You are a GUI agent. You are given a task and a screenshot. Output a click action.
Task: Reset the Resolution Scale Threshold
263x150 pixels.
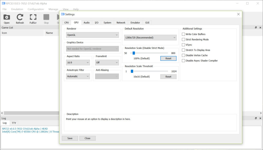tap(168, 77)
